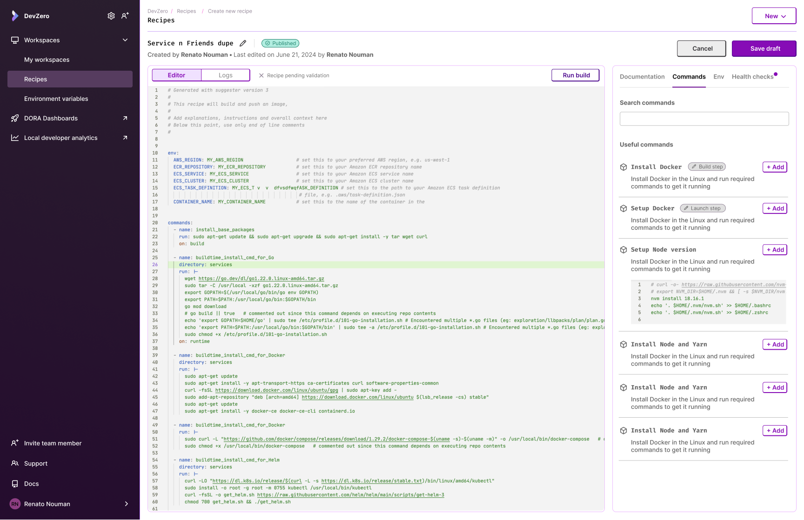The height and width of the screenshot is (520, 804).
Task: Click the invite user icon beside settings
Action: click(x=125, y=15)
